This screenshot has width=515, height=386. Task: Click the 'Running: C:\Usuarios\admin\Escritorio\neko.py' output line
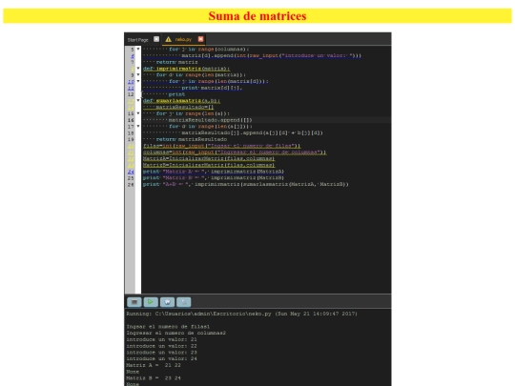[241, 314]
